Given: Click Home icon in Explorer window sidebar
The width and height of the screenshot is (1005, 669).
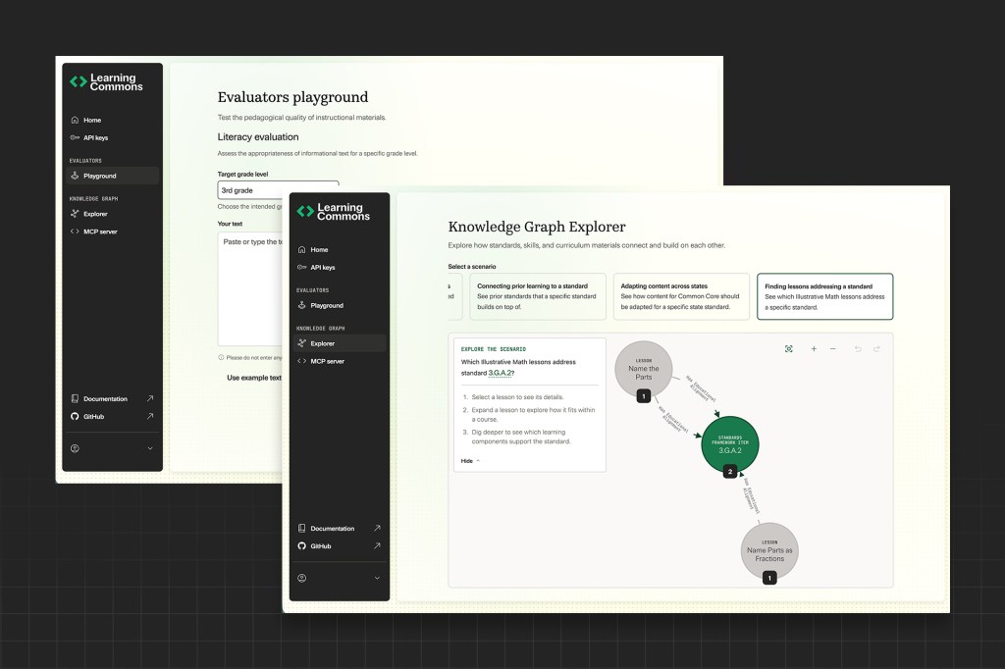Looking at the screenshot, I should pos(302,249).
